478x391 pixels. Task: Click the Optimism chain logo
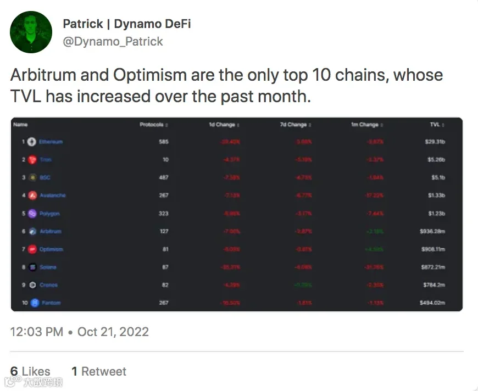32,249
